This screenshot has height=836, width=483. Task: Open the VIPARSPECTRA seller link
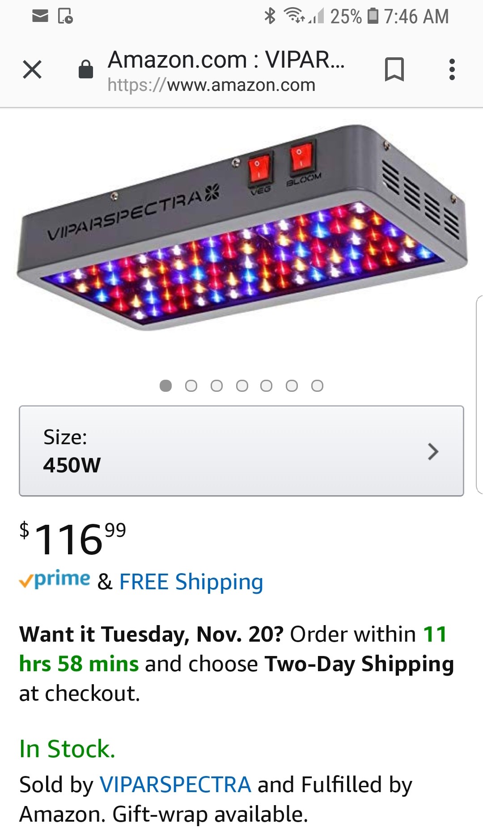click(x=175, y=785)
